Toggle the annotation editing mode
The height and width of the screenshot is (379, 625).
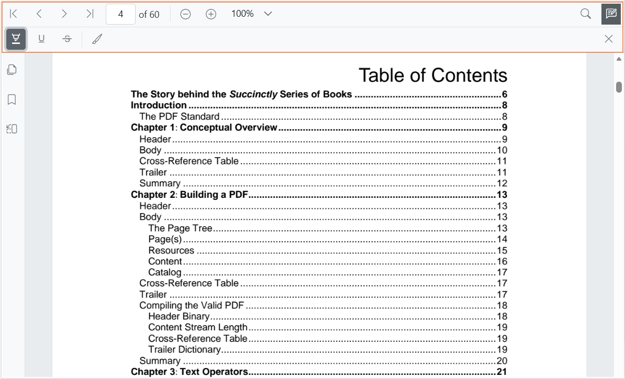(x=611, y=14)
